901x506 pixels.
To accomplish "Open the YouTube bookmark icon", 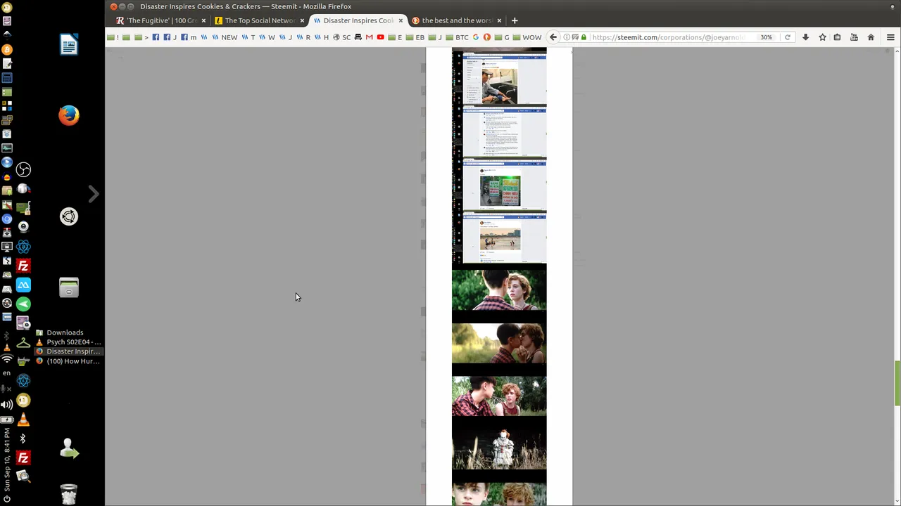I will tap(380, 37).
